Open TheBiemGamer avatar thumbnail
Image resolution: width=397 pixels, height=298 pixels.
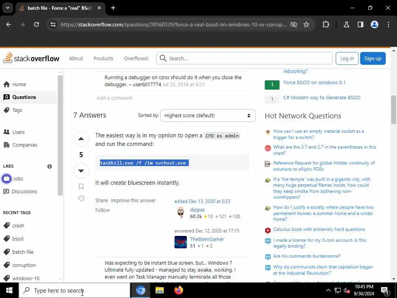pyautogui.click(x=181, y=242)
